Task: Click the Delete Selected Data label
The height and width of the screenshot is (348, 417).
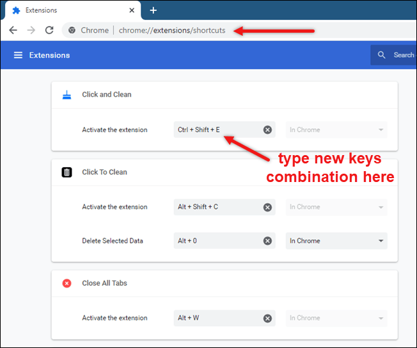Action: (113, 241)
